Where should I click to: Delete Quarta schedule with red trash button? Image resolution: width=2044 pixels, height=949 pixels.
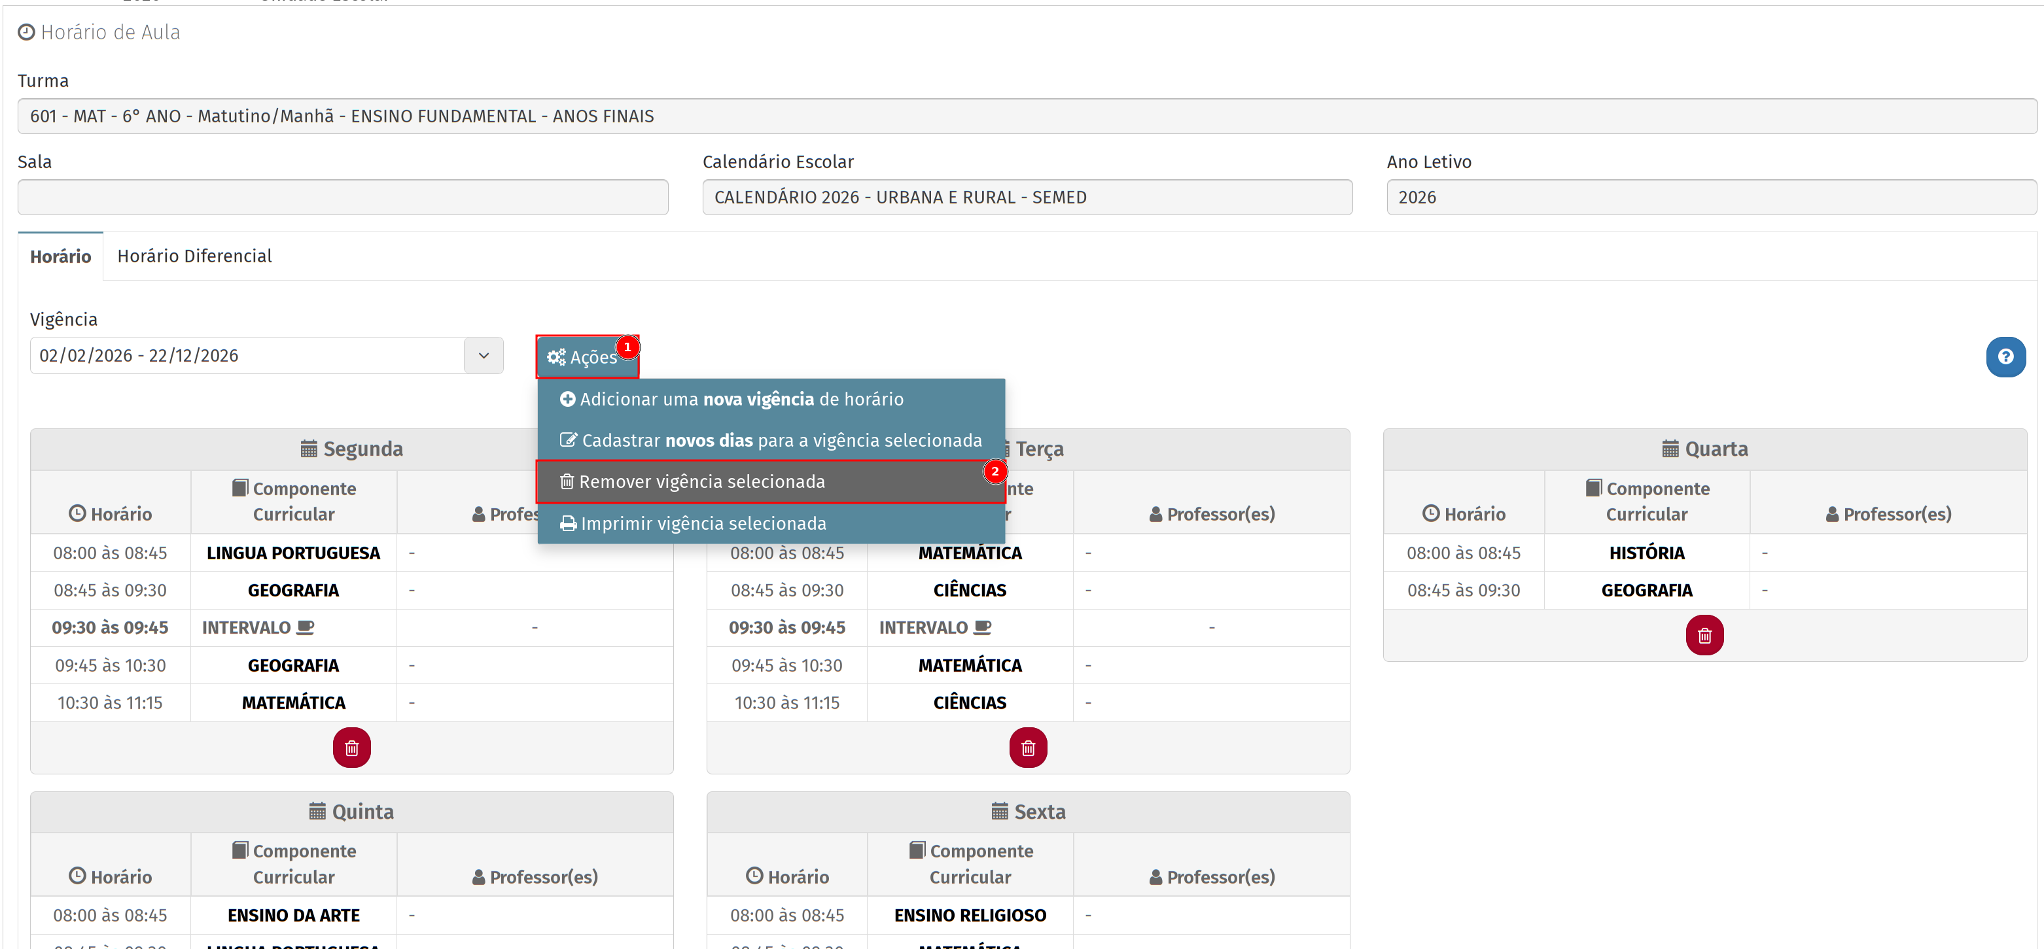click(1704, 635)
